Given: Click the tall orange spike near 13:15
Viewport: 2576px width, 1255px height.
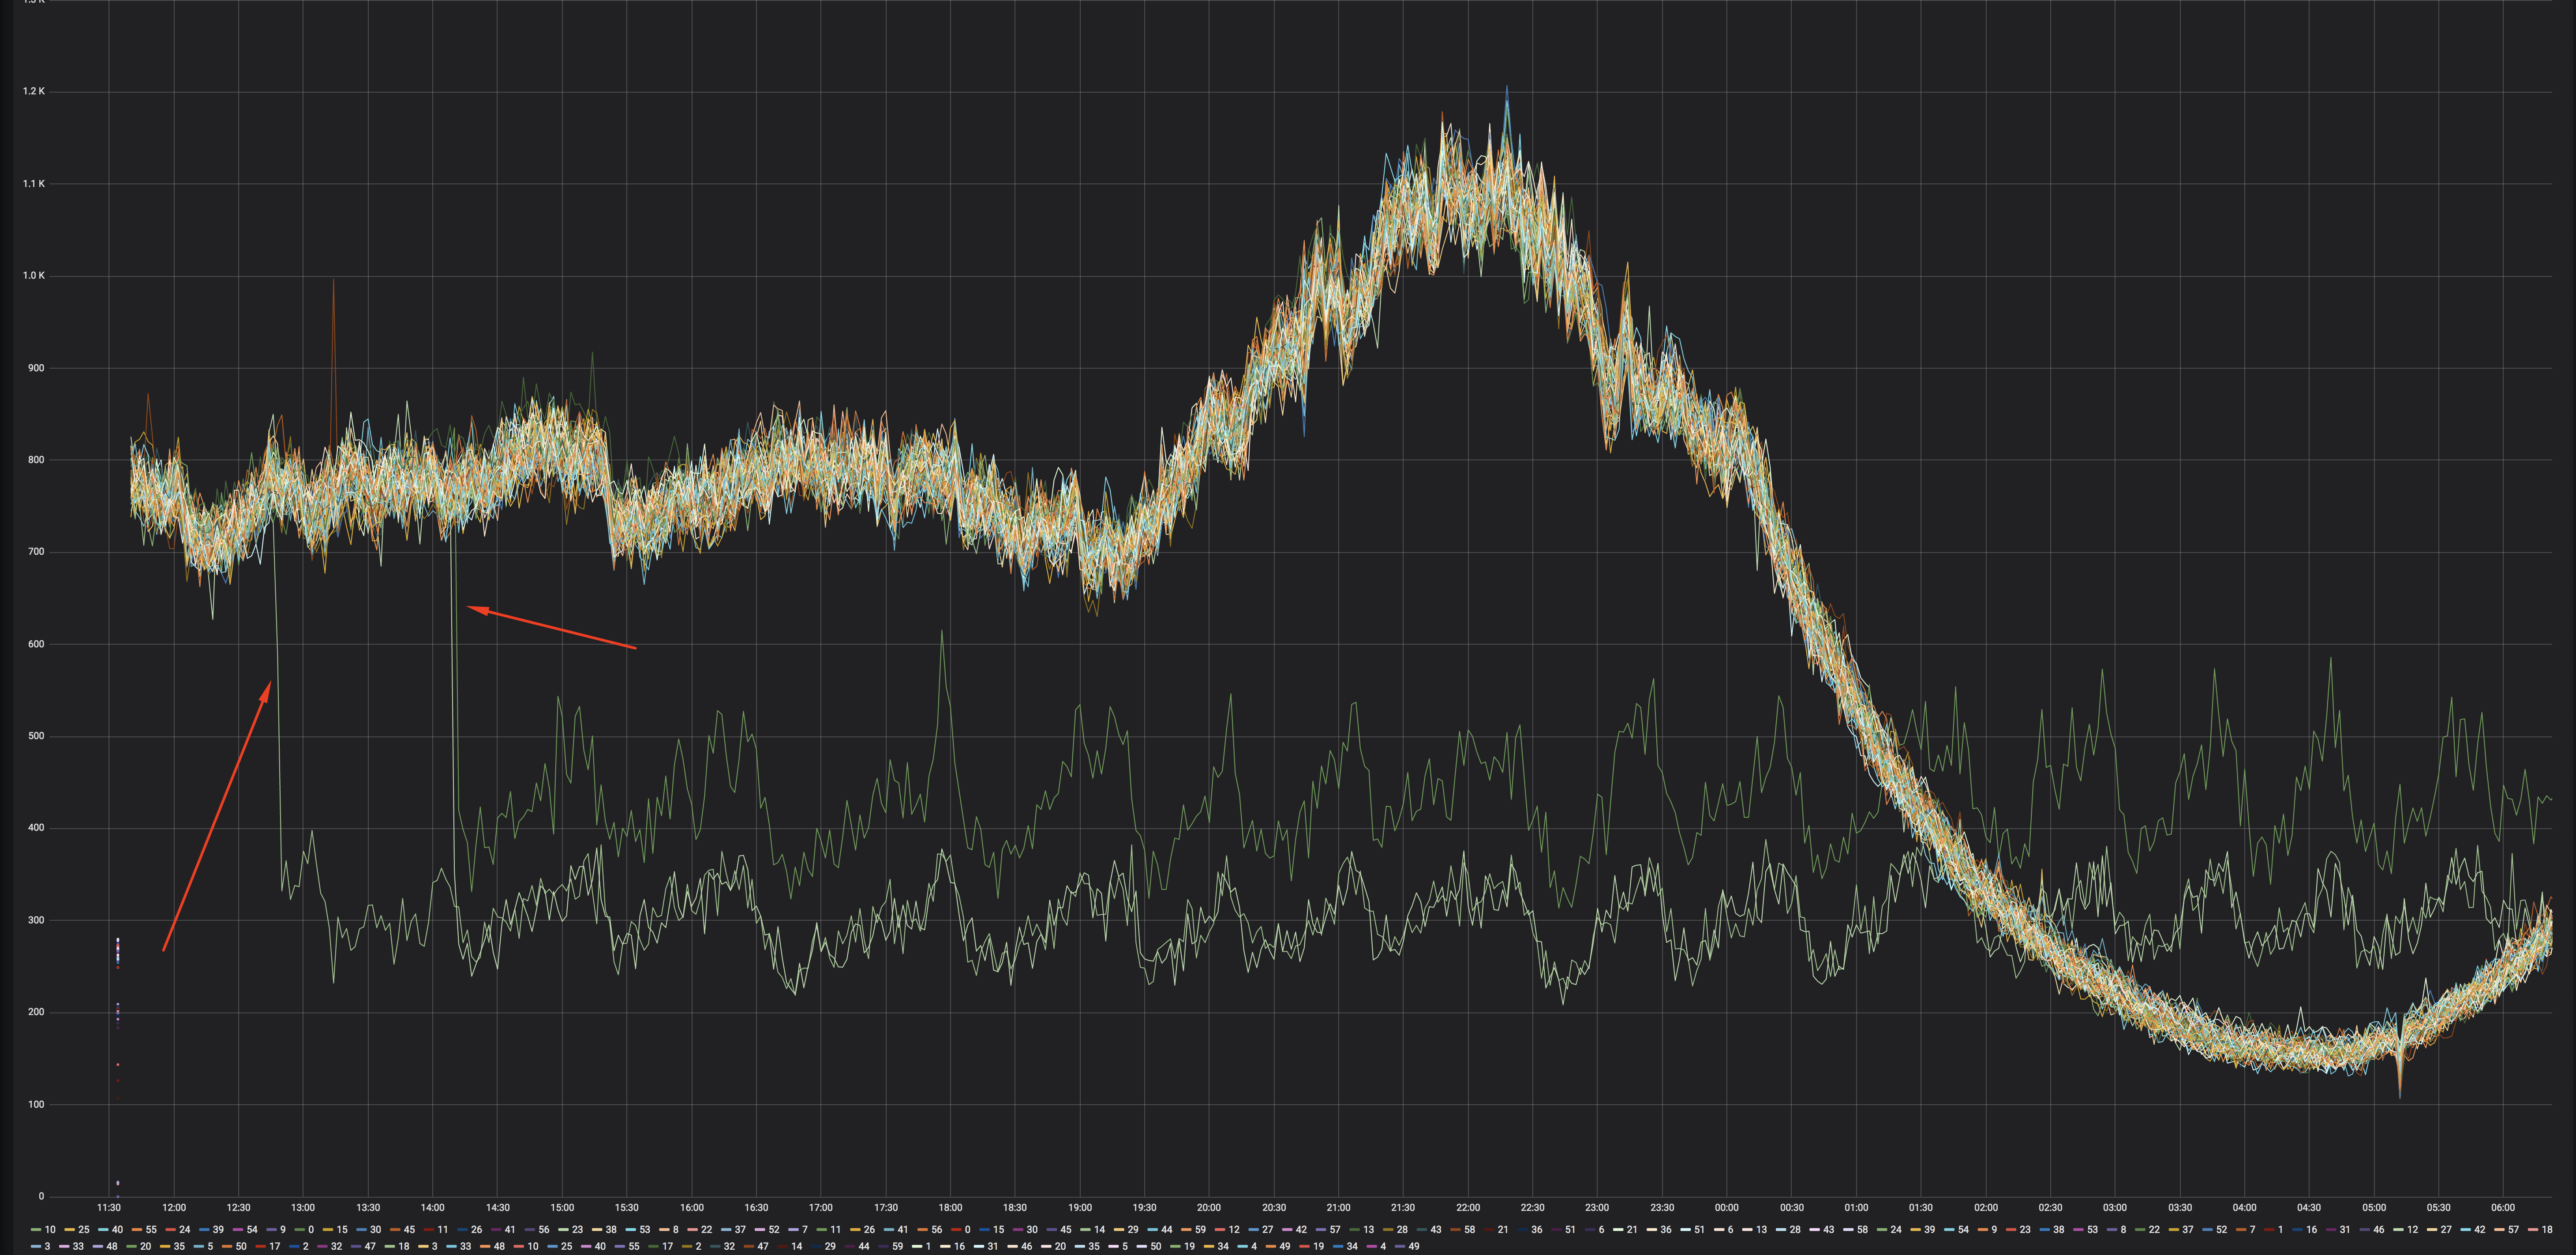Looking at the screenshot, I should click(x=333, y=285).
